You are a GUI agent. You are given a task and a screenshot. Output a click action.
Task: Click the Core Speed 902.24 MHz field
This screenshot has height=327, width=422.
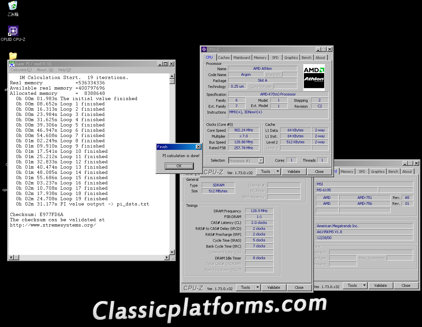(244, 130)
